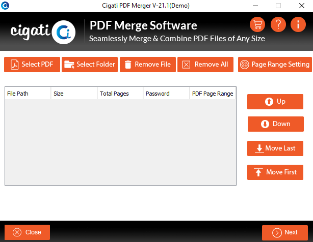Click Move First button
The width and height of the screenshot is (313, 242).
pos(275,172)
